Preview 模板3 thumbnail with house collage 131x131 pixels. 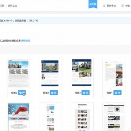82,73
